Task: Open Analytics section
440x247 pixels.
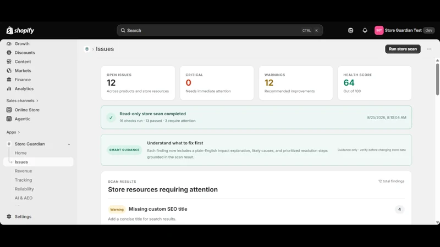Action: [x=24, y=88]
